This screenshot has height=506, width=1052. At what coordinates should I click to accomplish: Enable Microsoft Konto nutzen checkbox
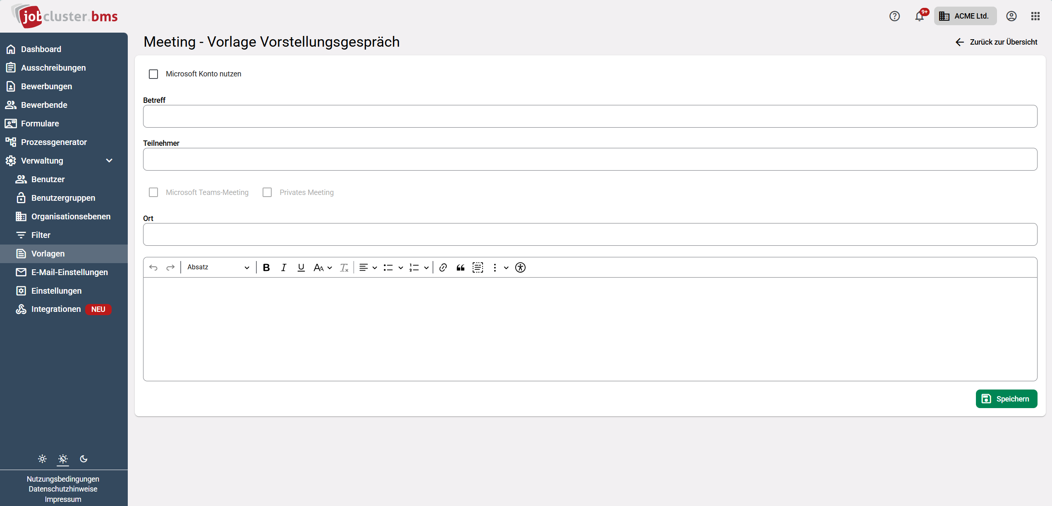pos(153,74)
